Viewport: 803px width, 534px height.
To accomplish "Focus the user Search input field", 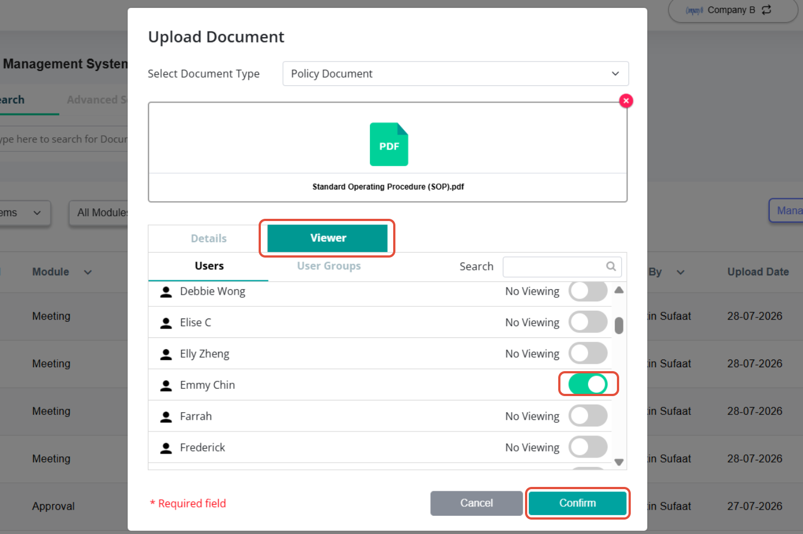I will 562,266.
